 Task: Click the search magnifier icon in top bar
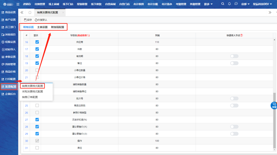pyautogui.click(x=223, y=4)
